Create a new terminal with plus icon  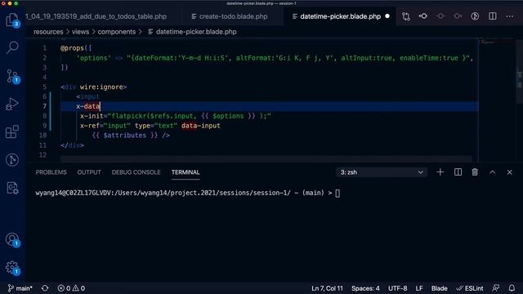pos(440,172)
